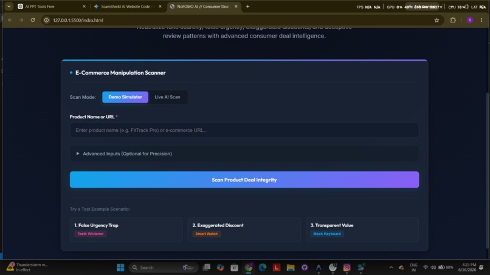View site information icon in address bar
Image resolution: width=490 pixels, height=275 pixels.
point(46,20)
